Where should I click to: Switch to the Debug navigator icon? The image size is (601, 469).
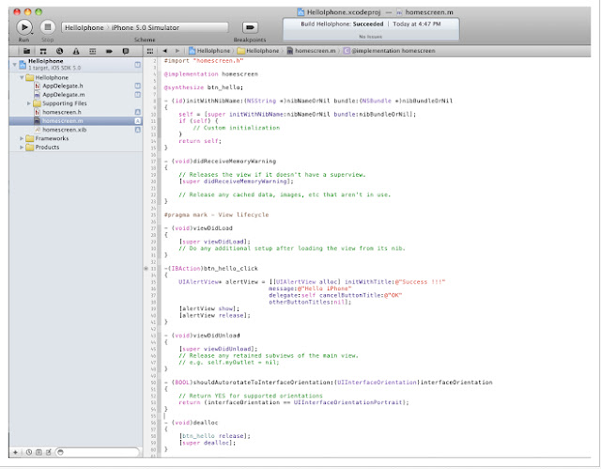point(92,51)
